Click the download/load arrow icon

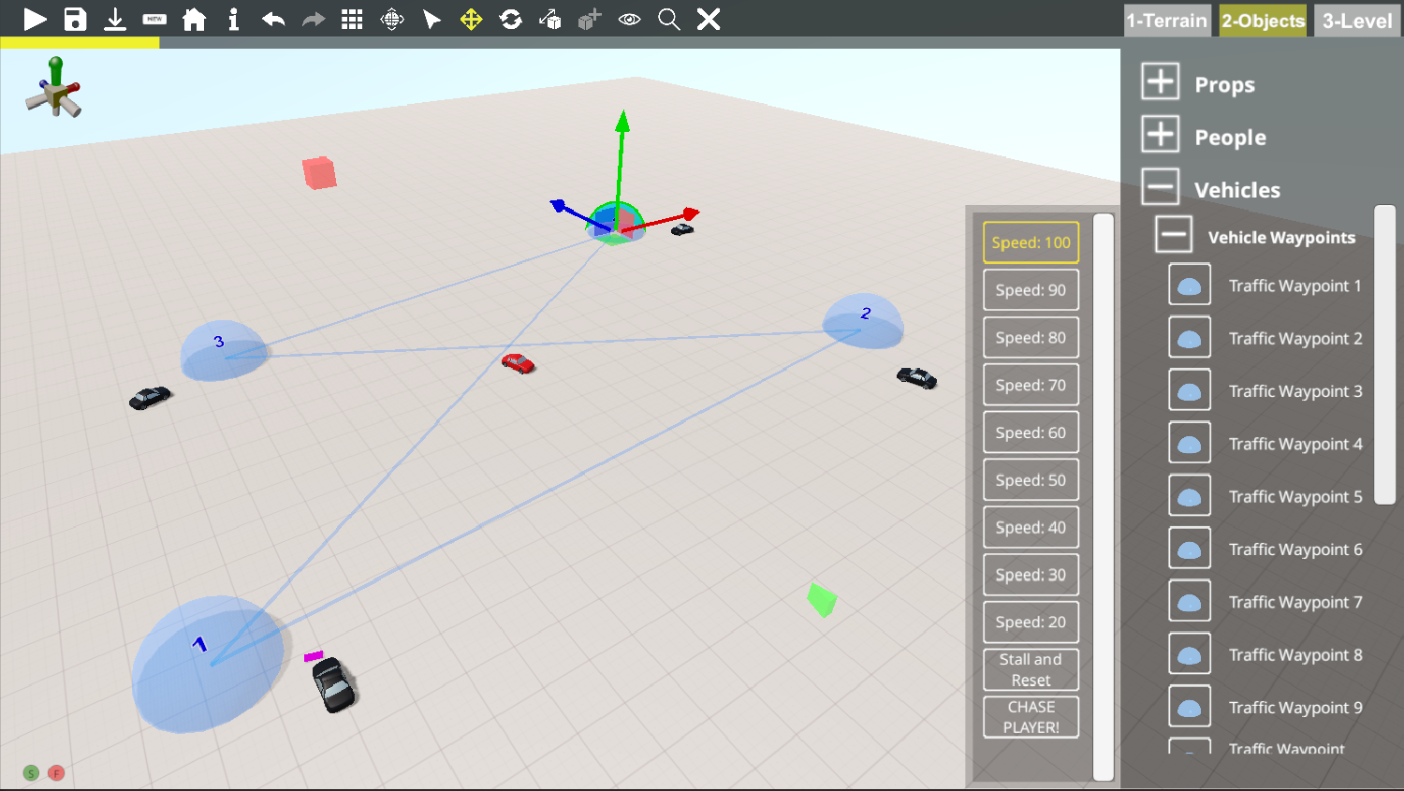[114, 19]
